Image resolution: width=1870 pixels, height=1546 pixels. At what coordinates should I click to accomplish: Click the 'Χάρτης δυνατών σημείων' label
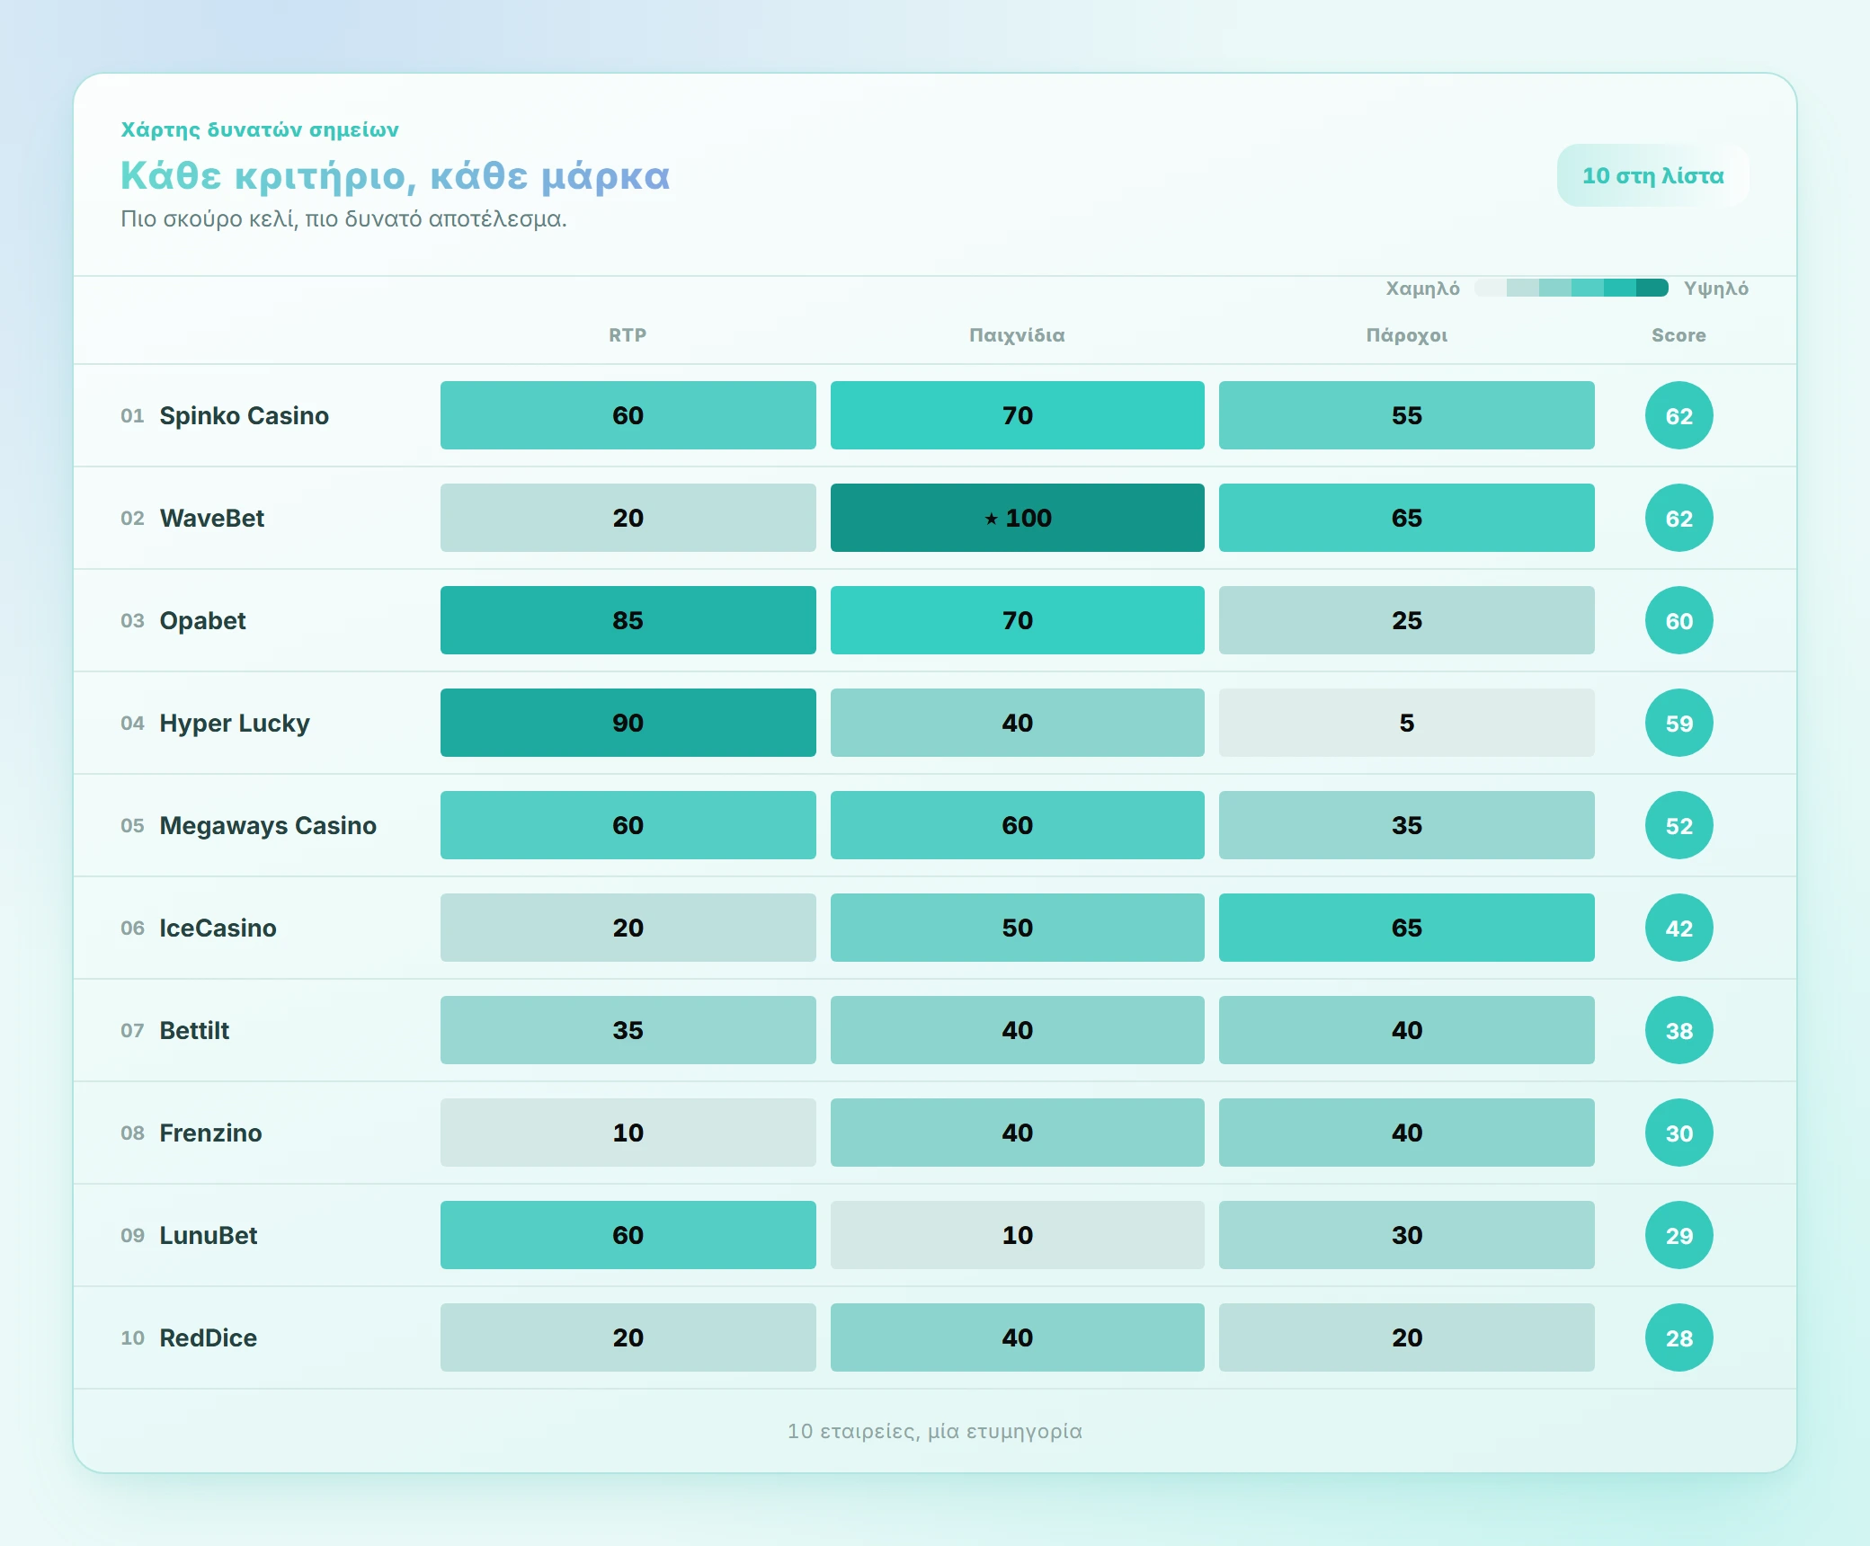[260, 129]
